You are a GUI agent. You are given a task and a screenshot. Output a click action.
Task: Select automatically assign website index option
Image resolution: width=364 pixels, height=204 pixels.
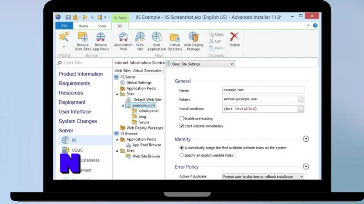[182, 148]
